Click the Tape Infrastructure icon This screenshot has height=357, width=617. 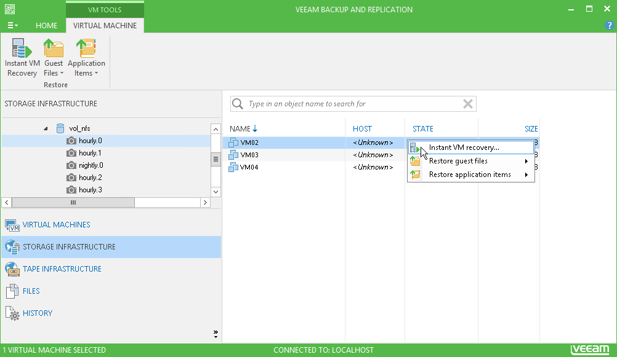[x=12, y=269]
